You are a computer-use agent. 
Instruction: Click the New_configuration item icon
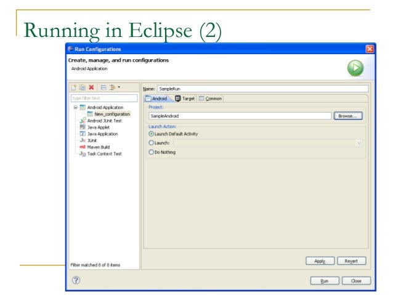click(90, 114)
